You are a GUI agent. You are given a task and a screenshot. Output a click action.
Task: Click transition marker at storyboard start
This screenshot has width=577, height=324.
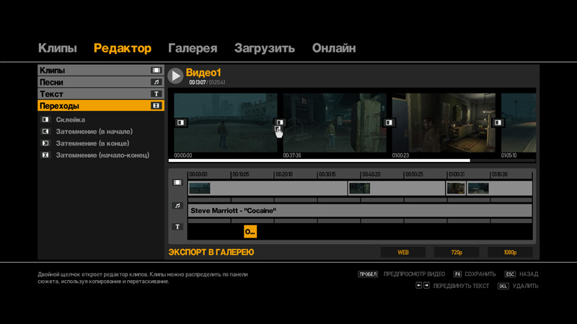click(181, 123)
